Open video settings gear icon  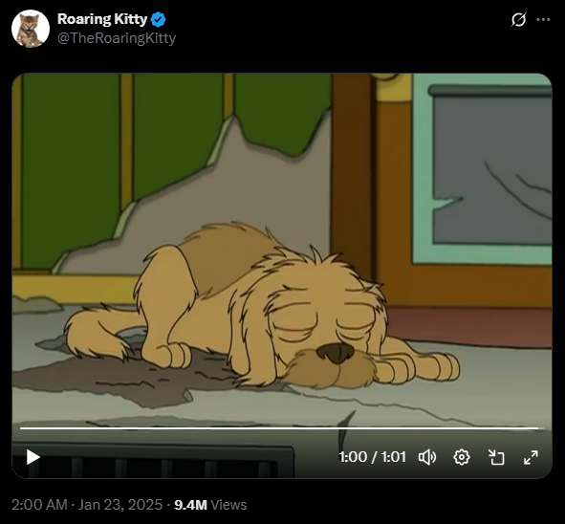click(x=462, y=457)
